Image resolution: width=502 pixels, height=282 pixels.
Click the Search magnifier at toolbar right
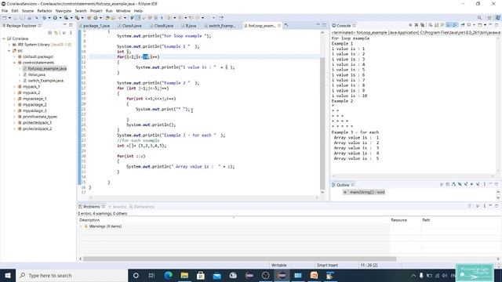coord(479,18)
